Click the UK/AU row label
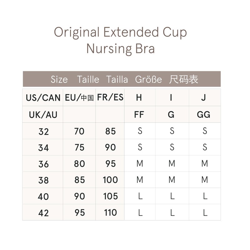Viewport: 250px width, 250px height. pos(43,115)
